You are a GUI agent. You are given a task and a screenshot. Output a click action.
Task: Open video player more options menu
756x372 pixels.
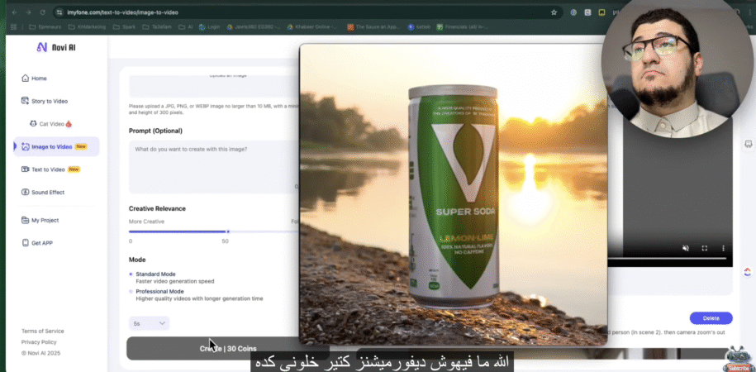(x=723, y=248)
